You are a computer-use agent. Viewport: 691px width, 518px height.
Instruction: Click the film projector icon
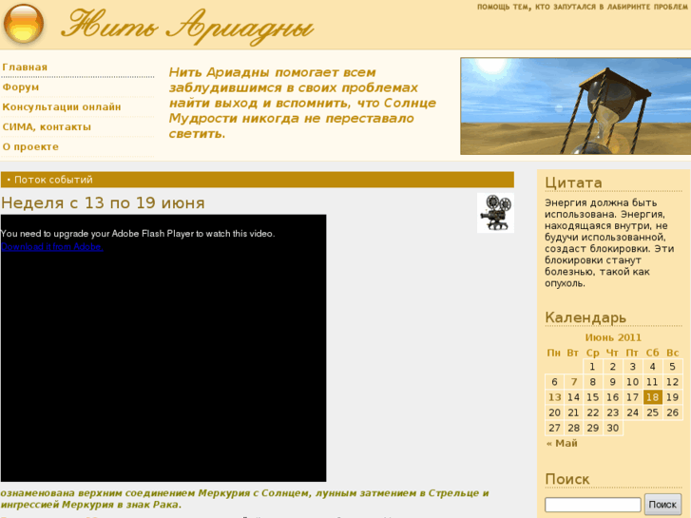(495, 213)
